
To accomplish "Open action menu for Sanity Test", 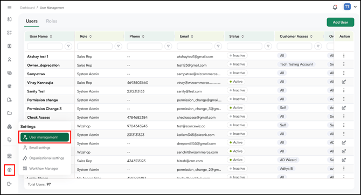I will click(x=344, y=90).
